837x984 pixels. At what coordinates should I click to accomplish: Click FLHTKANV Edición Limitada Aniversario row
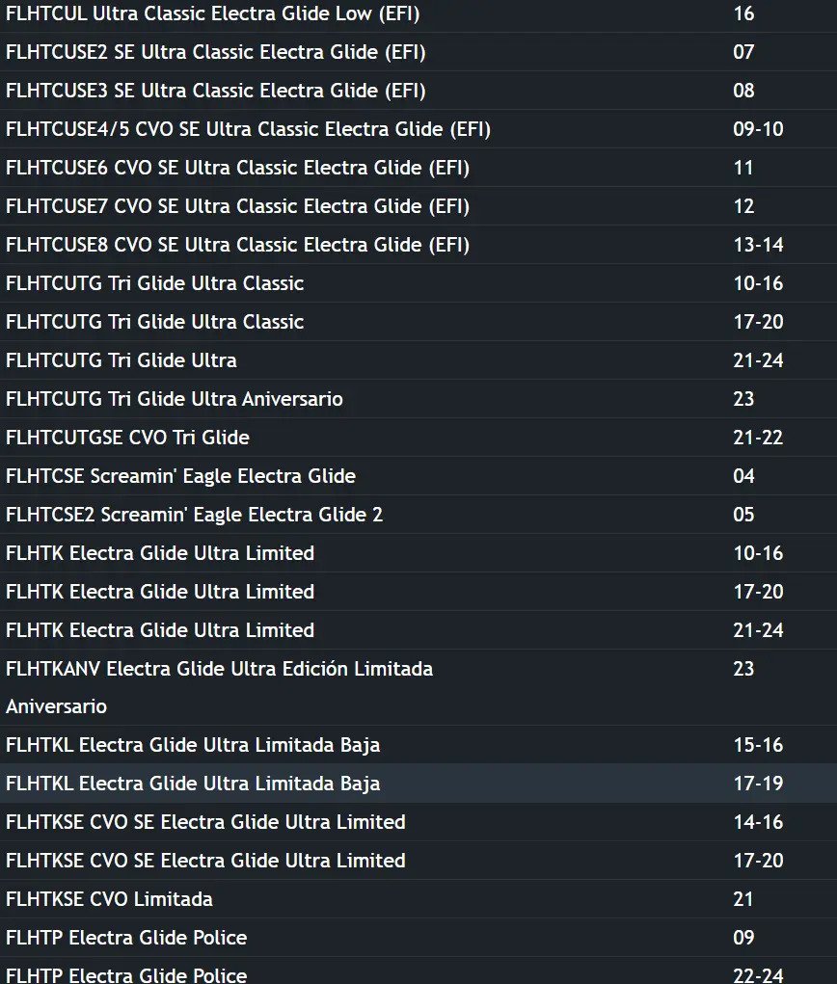click(418, 688)
